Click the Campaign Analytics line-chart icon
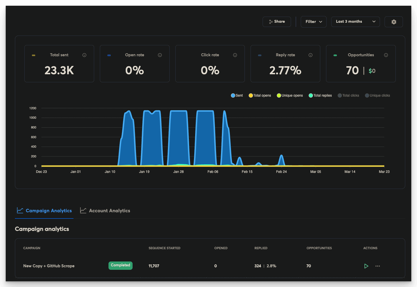The width and height of the screenshot is (417, 287). click(20, 210)
